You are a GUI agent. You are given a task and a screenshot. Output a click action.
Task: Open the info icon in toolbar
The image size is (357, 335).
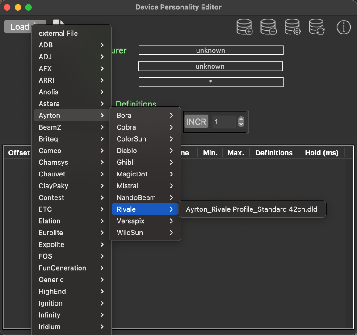point(344,27)
